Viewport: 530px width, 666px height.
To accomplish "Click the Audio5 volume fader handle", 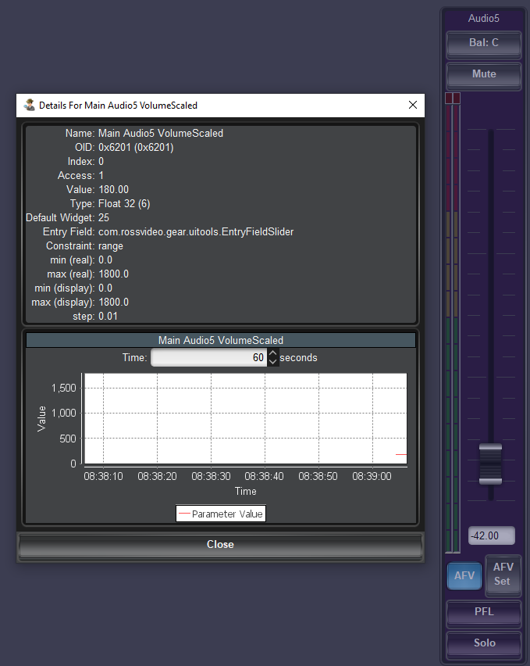I will (x=490, y=464).
